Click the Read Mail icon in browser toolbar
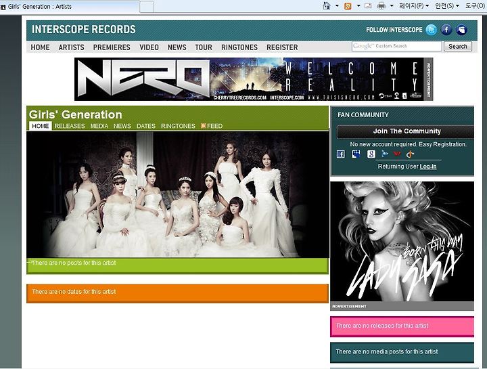487x369 pixels. [x=368, y=6]
